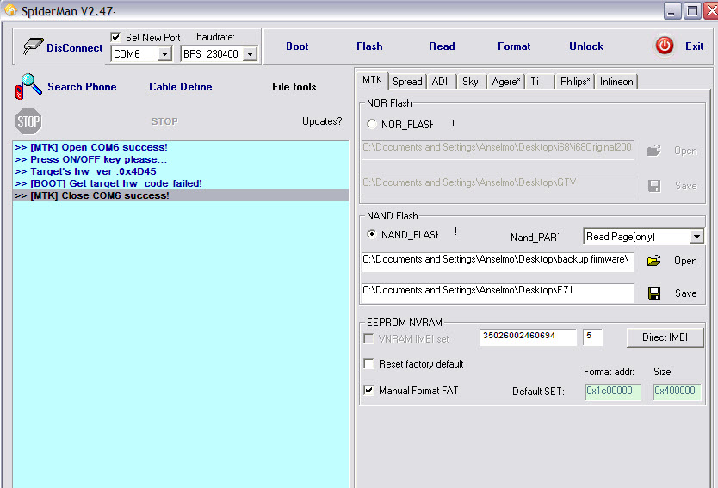
Task: Switch to the Sky tab
Action: pyautogui.click(x=470, y=82)
